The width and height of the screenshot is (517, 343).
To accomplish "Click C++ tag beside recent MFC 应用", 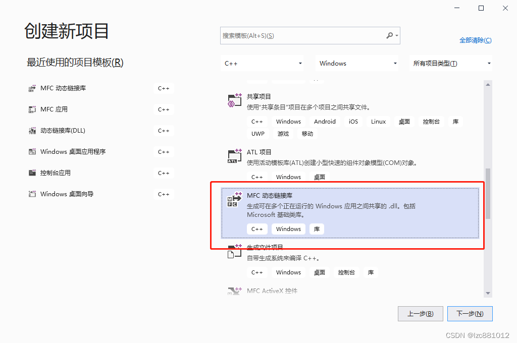I will click(x=164, y=109).
